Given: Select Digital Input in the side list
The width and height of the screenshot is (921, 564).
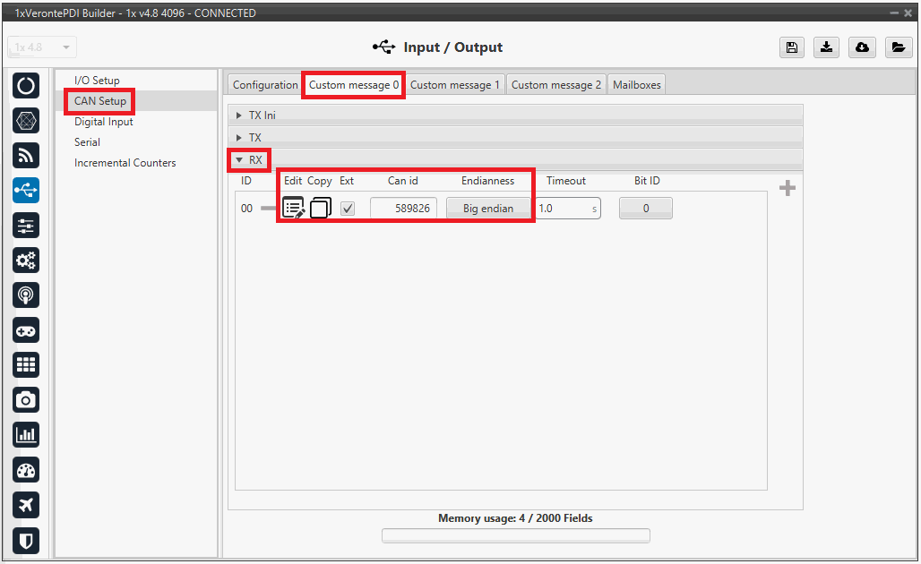Looking at the screenshot, I should (x=103, y=122).
